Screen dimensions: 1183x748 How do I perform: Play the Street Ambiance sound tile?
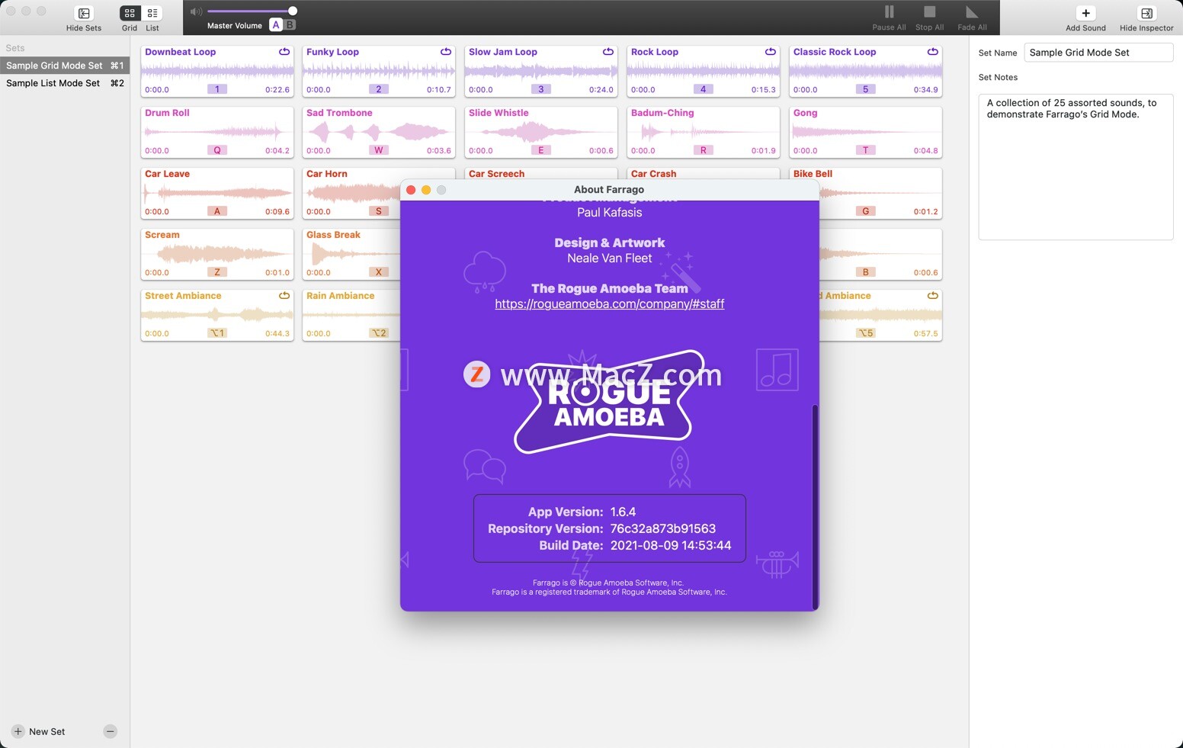(x=217, y=316)
